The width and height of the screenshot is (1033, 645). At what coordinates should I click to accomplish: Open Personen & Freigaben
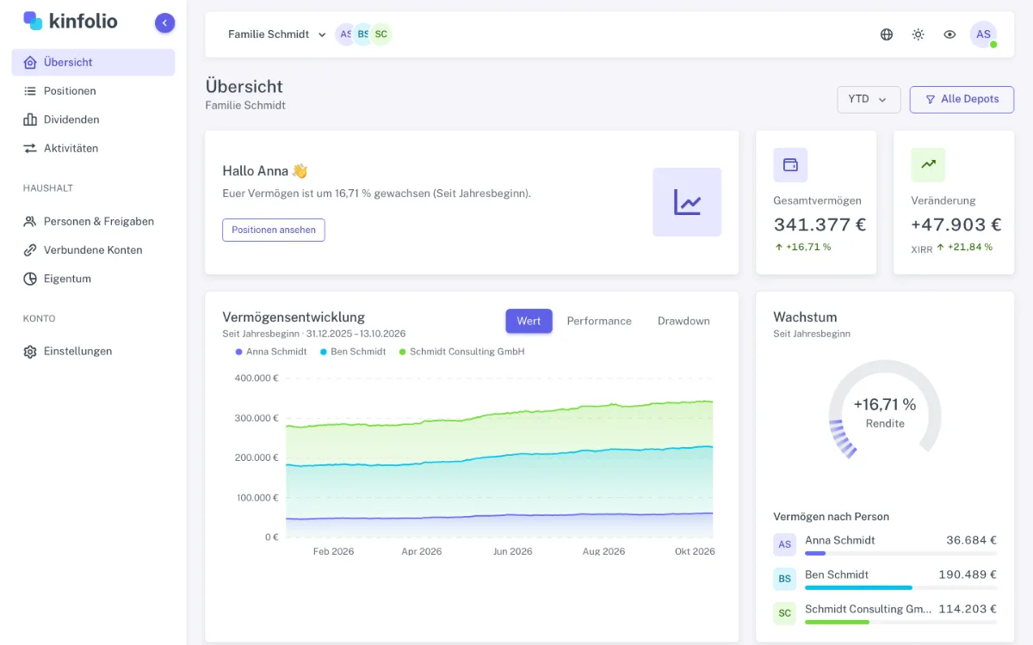point(93,221)
